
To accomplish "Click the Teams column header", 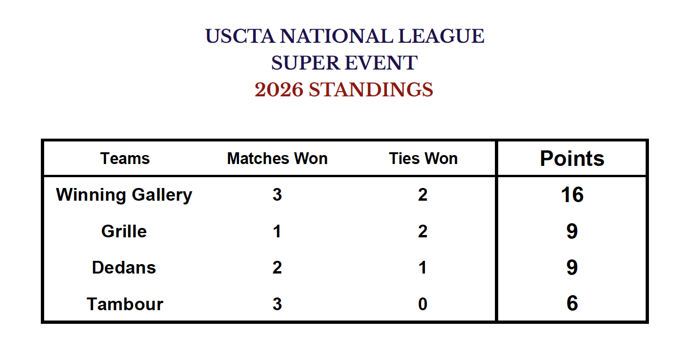I will [125, 159].
